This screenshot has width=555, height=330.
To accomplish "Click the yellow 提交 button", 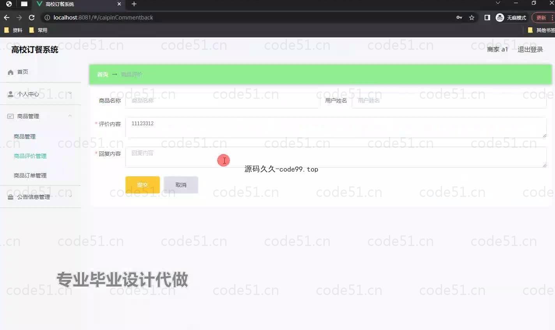I will click(143, 185).
